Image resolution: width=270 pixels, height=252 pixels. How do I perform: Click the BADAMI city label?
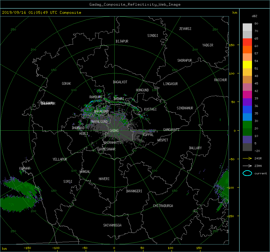pyautogui.click(x=119, y=99)
